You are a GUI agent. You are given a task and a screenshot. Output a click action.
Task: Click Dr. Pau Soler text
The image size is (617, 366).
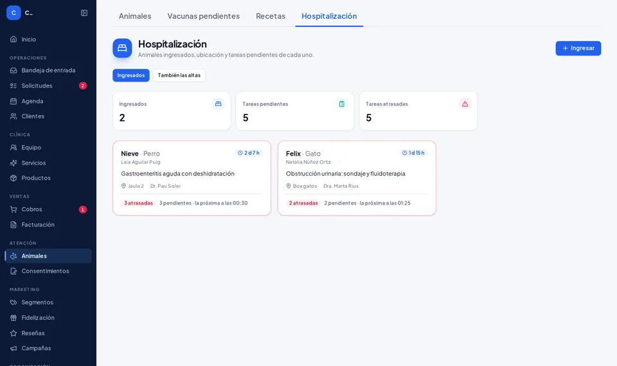[x=166, y=186]
